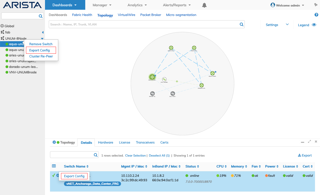
Task: Open the Certs tab
Action: point(164,142)
